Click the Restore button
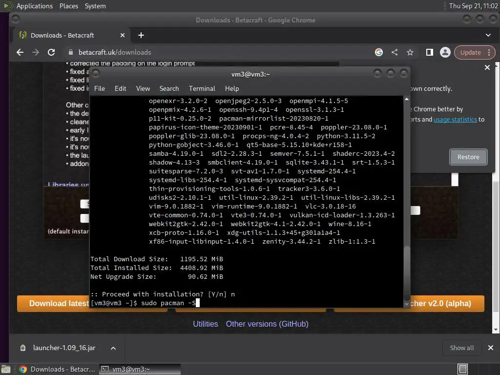Image resolution: width=500 pixels, height=375 pixels. coord(468,157)
